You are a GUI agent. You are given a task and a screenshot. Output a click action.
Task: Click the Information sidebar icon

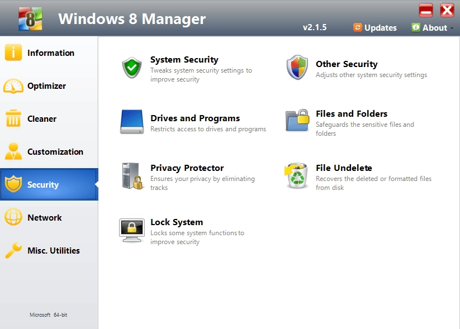[13, 53]
